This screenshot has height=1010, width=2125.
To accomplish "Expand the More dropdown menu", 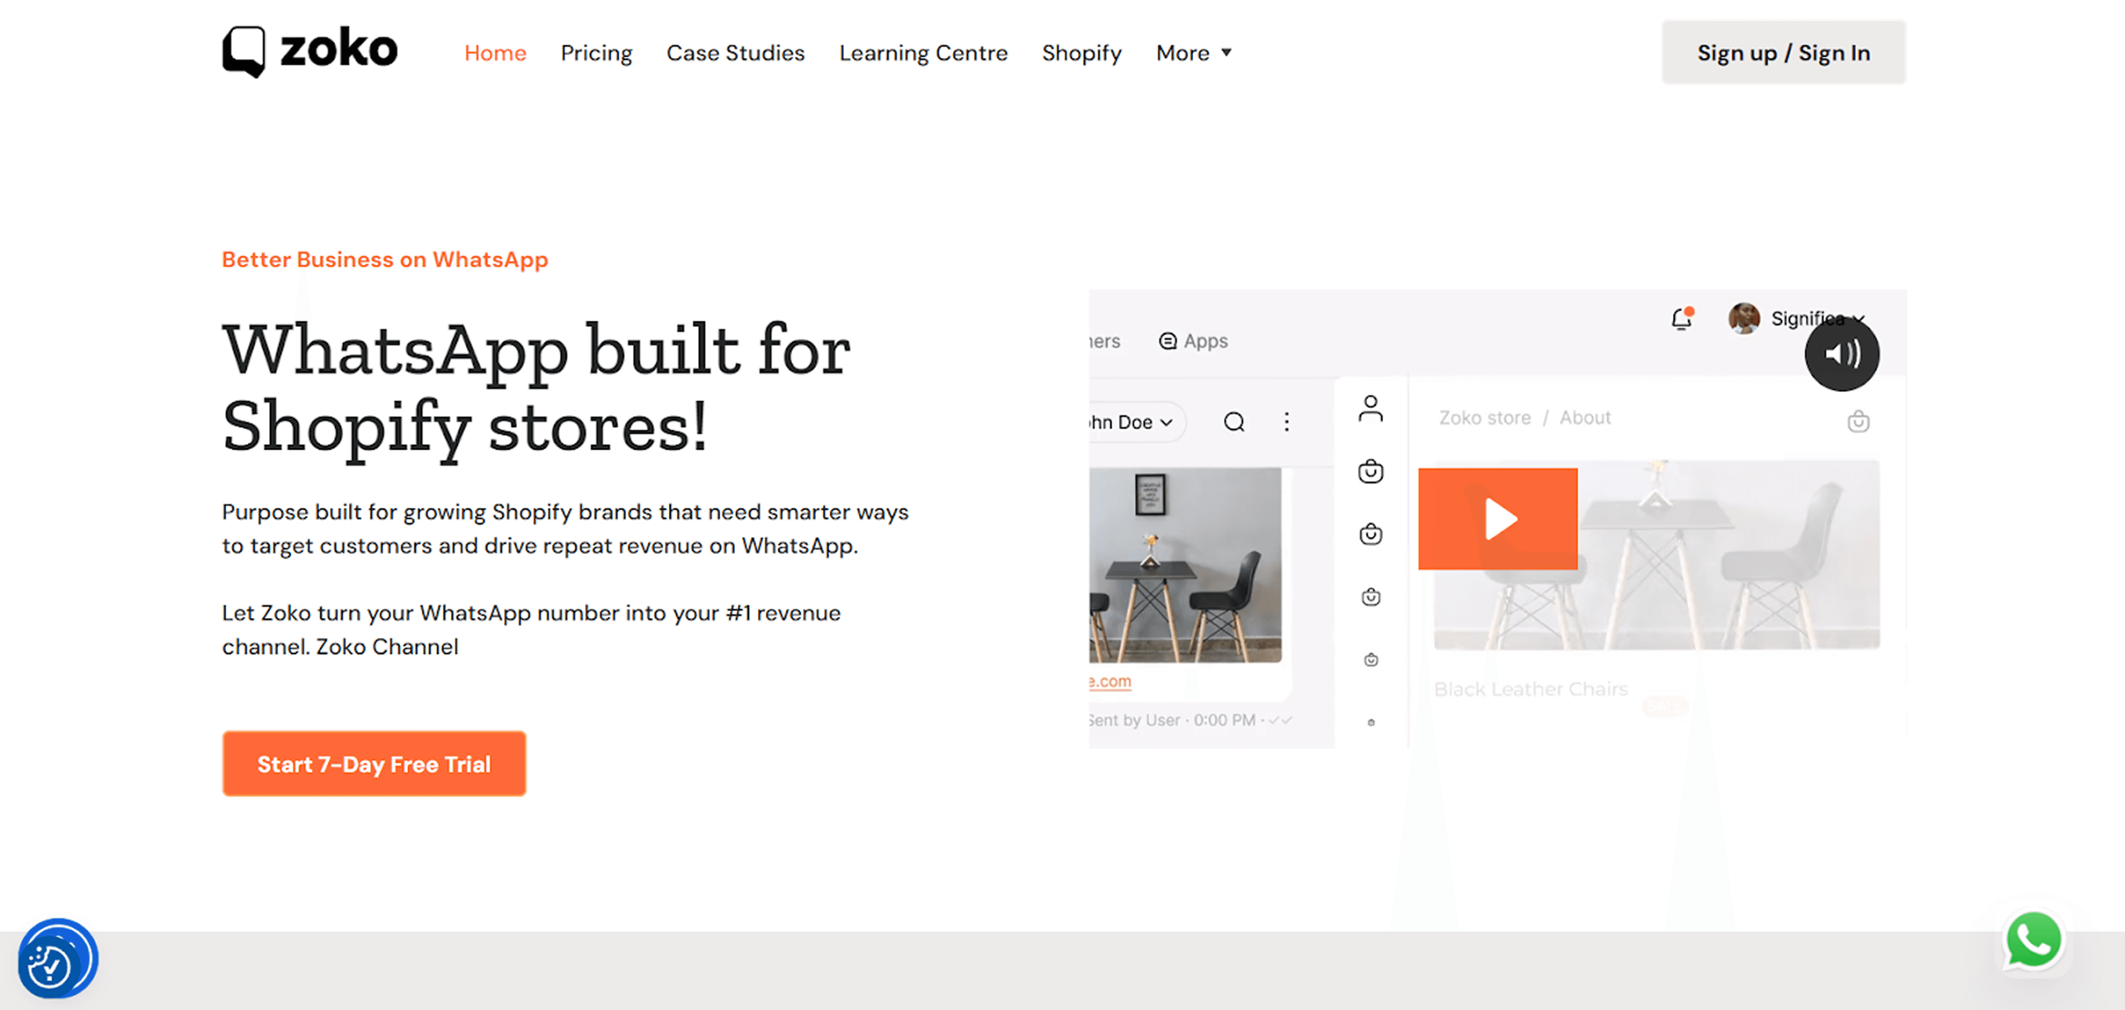I will (1194, 53).
